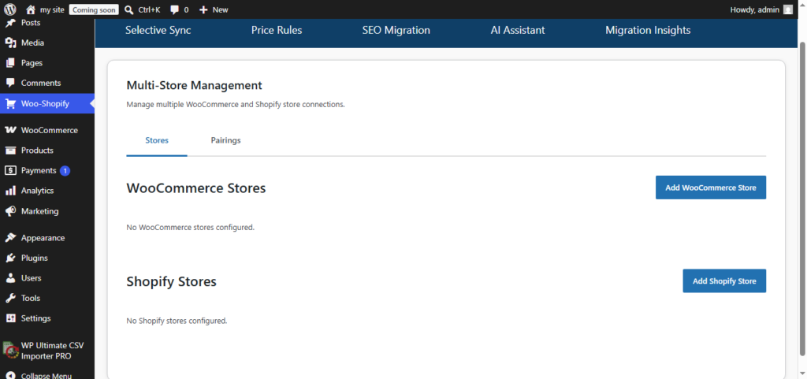Open the Ctrl+K search command palette
The width and height of the screenshot is (807, 379).
[x=143, y=9]
